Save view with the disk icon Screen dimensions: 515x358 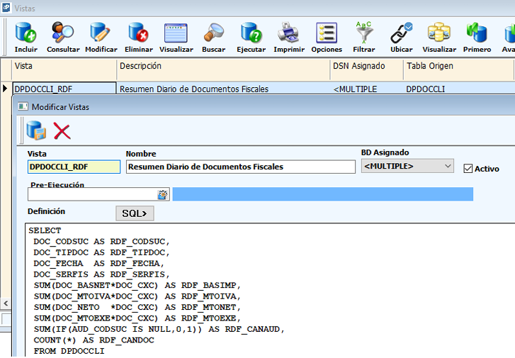pos(36,130)
